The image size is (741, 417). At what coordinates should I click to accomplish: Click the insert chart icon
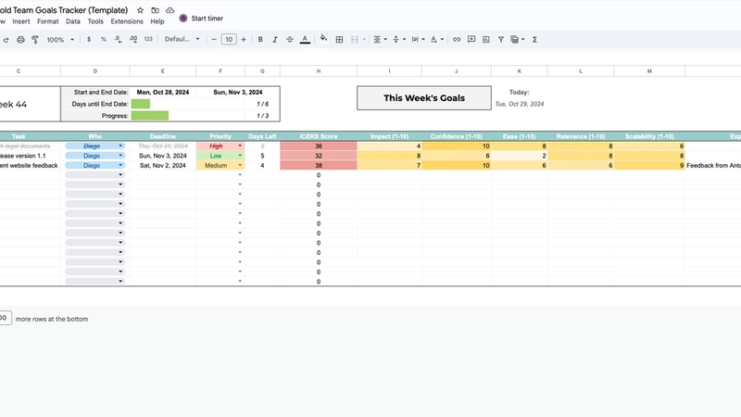click(x=485, y=40)
